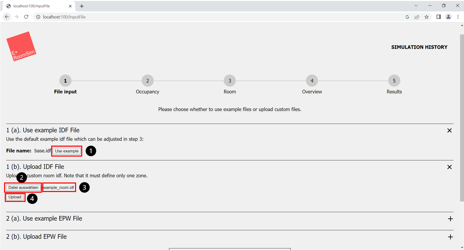
Task: Open the SIMULATION HISTORY link
Action: pos(419,47)
